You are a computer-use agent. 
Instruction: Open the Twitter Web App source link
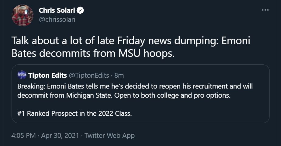(109, 135)
